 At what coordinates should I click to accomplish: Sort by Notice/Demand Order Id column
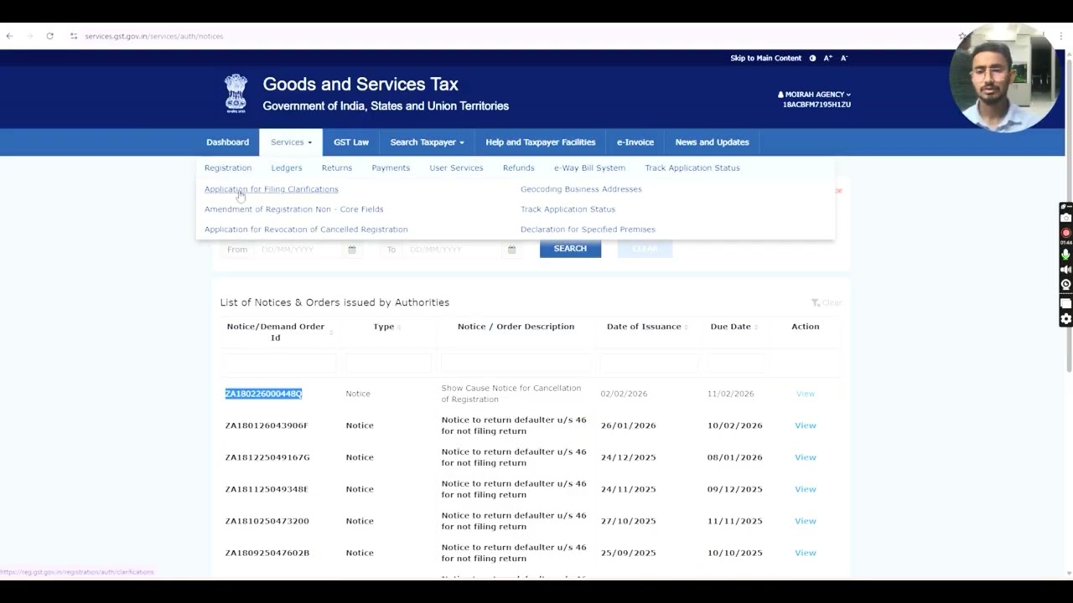click(331, 332)
